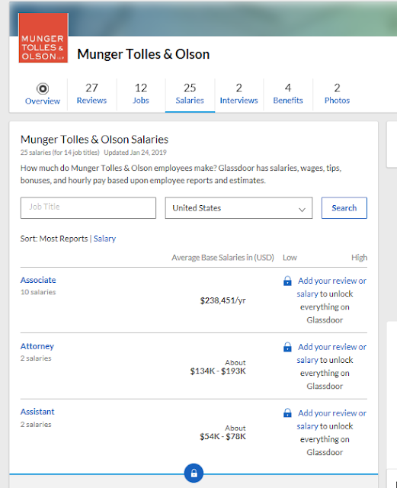Click 'Add your review or salary' in Attorney row
Image resolution: width=397 pixels, height=488 pixels.
coord(331,353)
